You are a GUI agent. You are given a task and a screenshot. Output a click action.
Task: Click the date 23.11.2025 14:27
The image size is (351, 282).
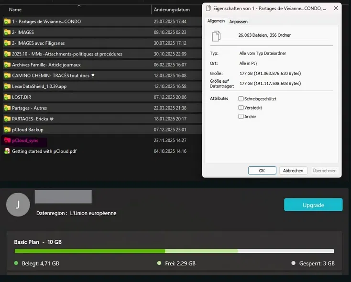[170, 141]
